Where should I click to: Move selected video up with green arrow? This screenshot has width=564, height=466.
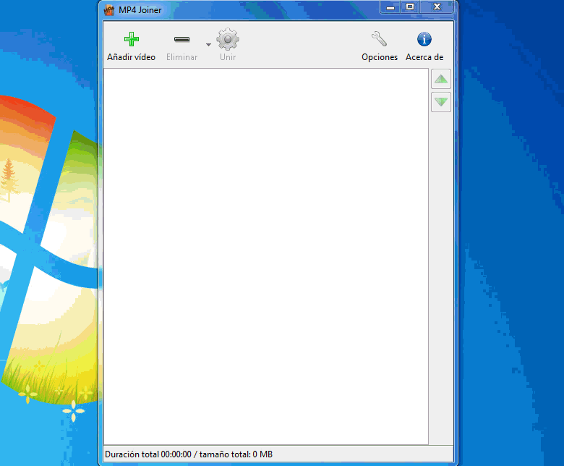(x=440, y=79)
